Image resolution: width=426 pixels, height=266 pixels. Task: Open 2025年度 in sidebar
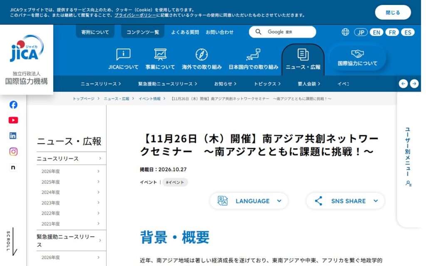pyautogui.click(x=71, y=182)
